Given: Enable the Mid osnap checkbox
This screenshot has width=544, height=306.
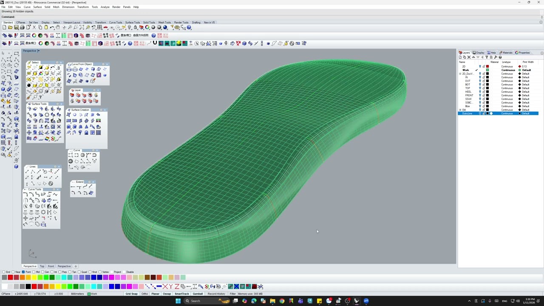Looking at the screenshot, I should 34,272.
